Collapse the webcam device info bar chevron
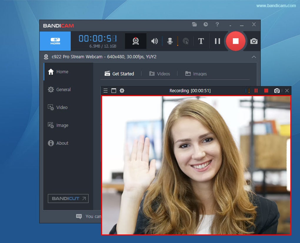 tap(254, 56)
